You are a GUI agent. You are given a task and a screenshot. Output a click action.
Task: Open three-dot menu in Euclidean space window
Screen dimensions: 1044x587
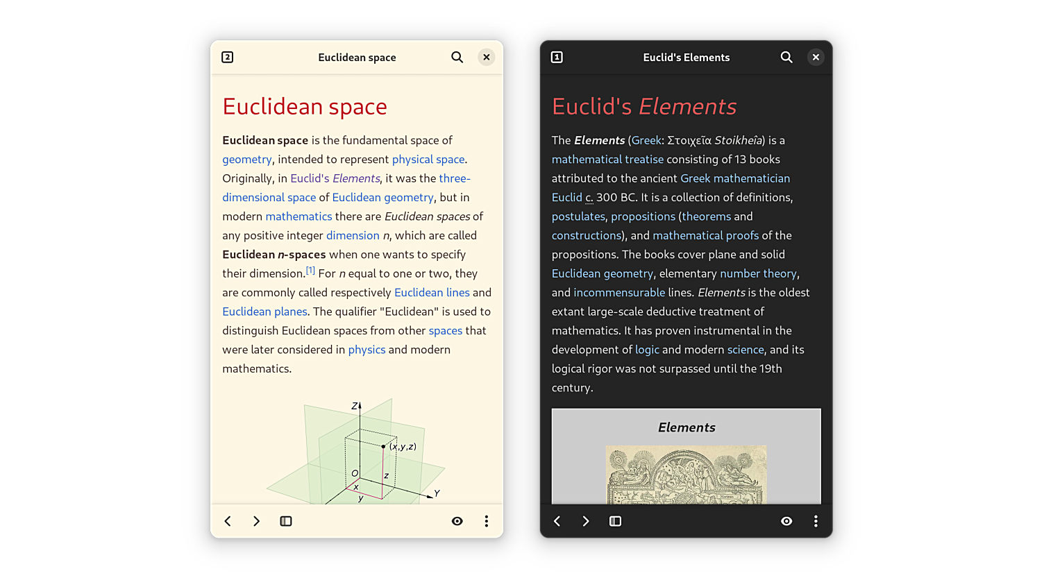[x=487, y=521]
